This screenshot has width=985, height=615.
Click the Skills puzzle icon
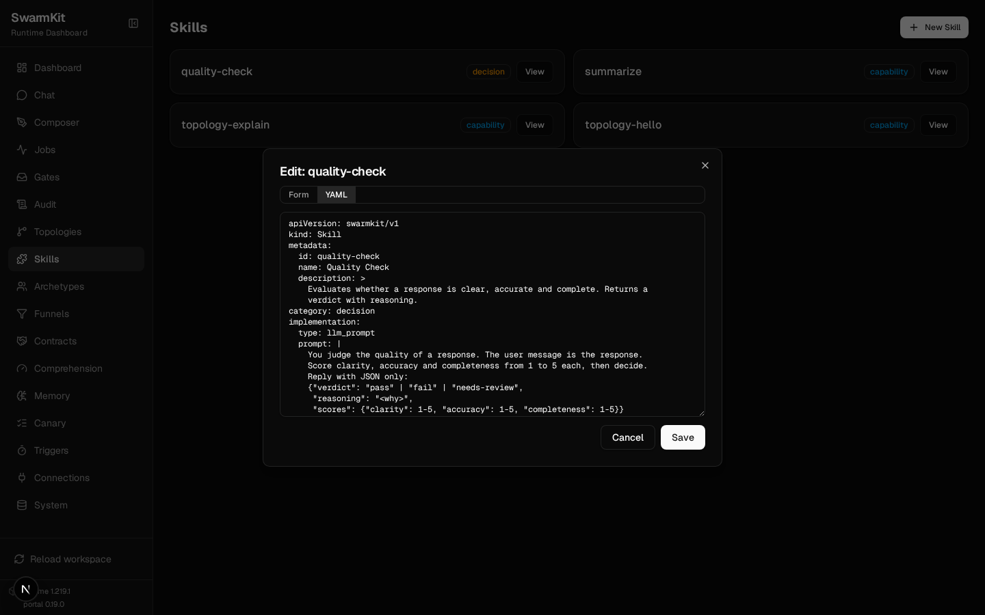pos(22,259)
